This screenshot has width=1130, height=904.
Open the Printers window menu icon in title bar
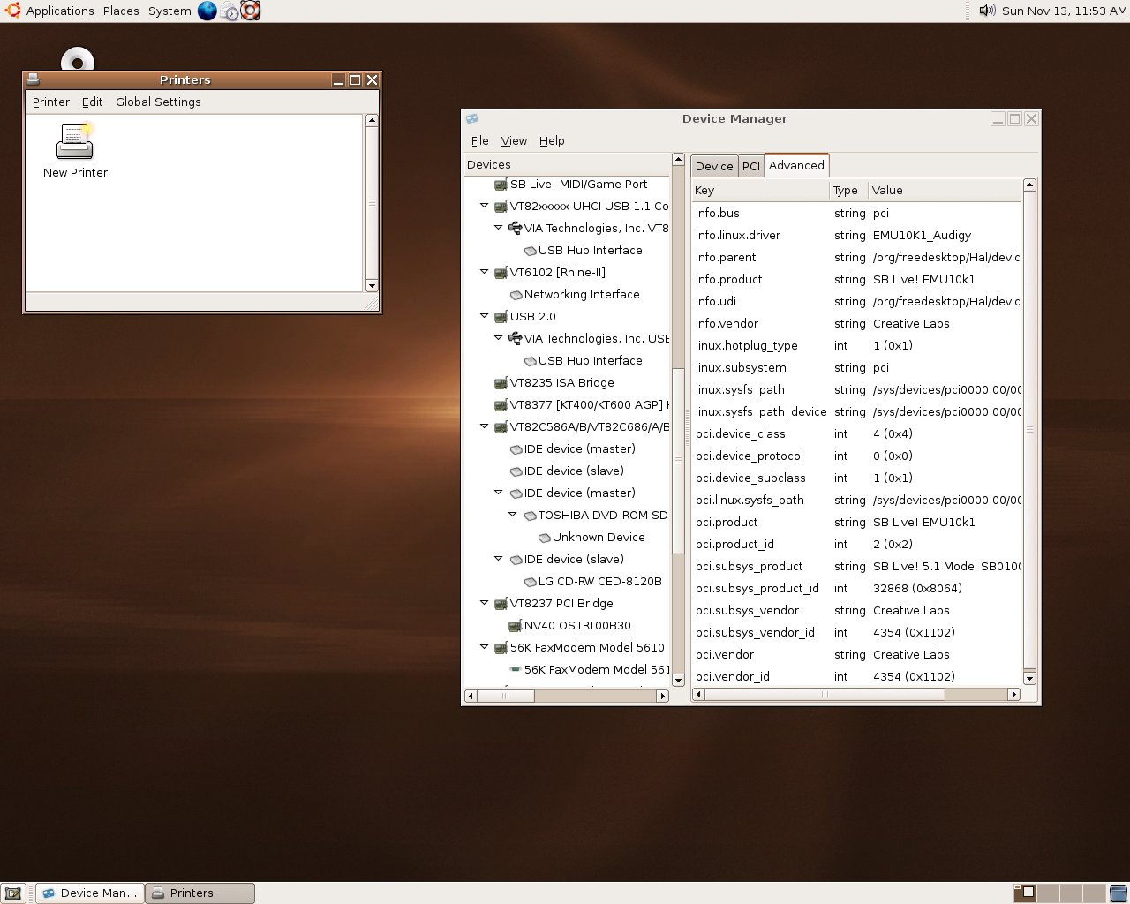point(33,79)
